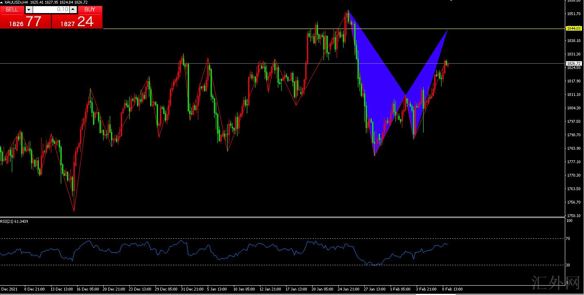This screenshot has height=295, width=584.
Task: Click the grey chart shift marker at top
Action: [451, 1]
